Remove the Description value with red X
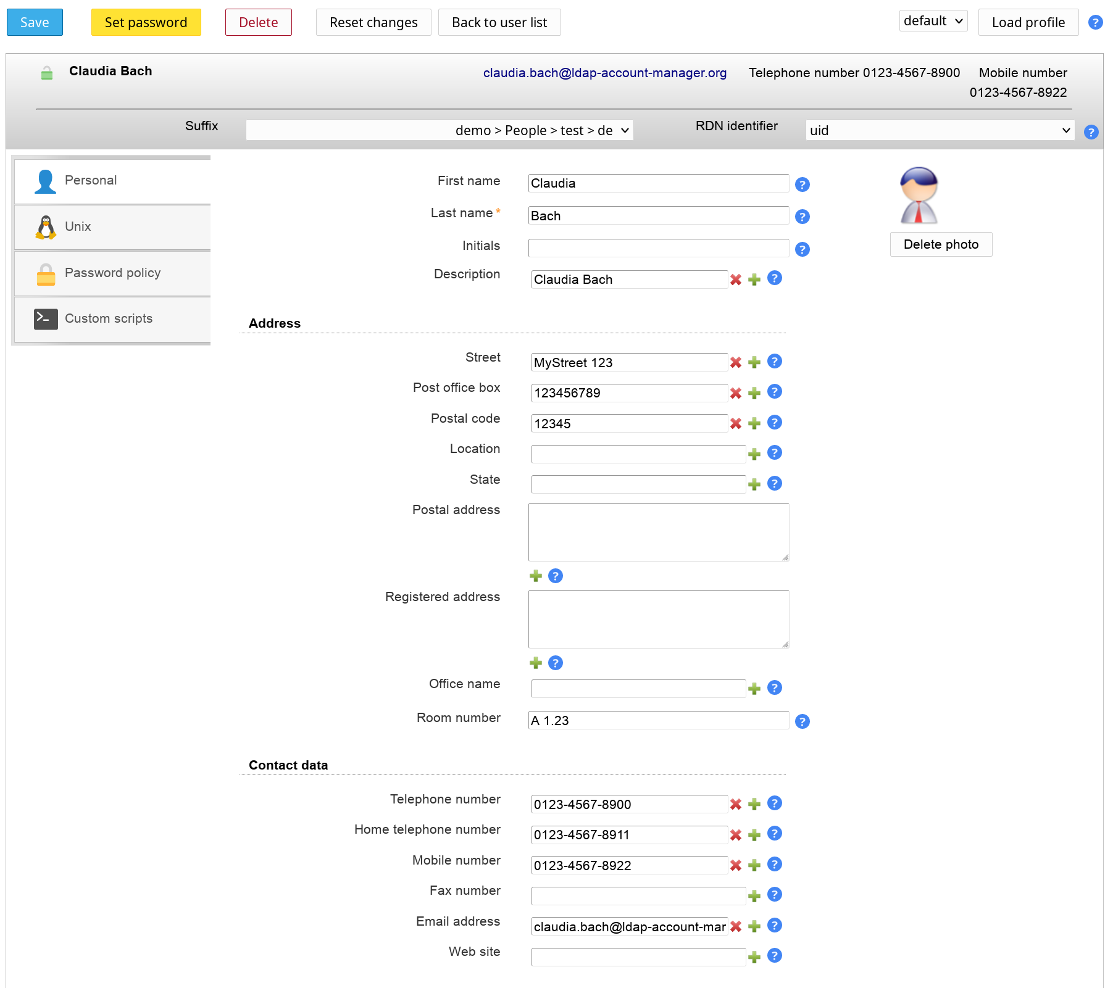Screen dimensions: 1113x988 tap(735, 280)
